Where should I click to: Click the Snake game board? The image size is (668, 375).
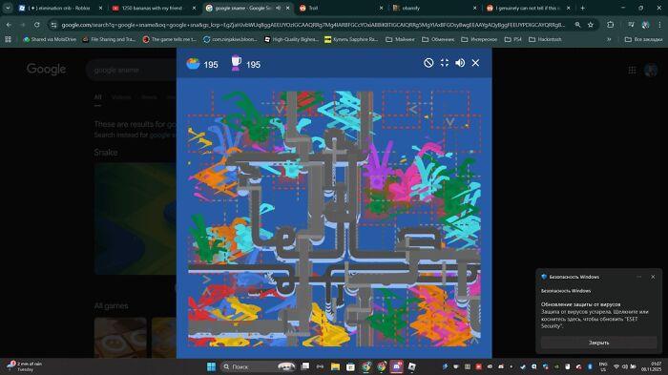tap(334, 219)
